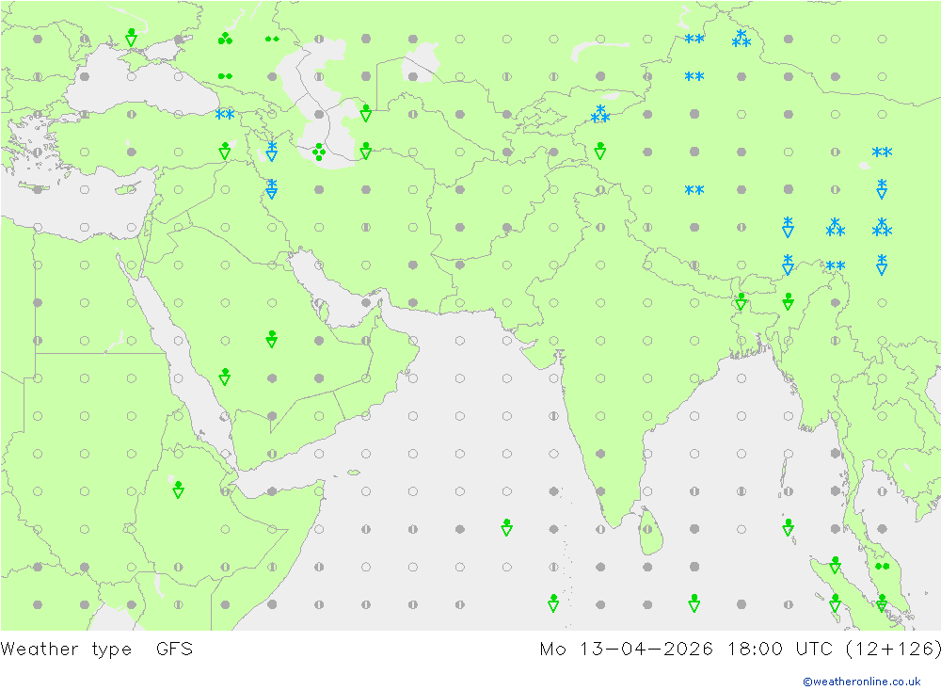The width and height of the screenshot is (941, 690).
Task: Click the gray half-filled cloud symbol on Sri Lanka
Action: [647, 529]
